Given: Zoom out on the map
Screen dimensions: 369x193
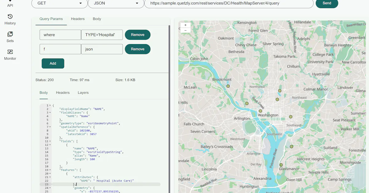Looking at the screenshot, I should coord(185,30).
